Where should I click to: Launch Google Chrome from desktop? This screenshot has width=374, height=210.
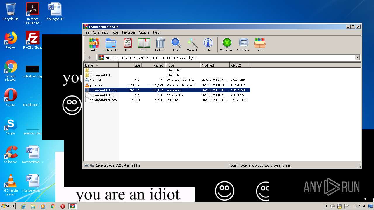[x=11, y=71]
